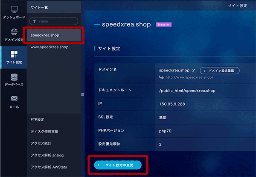256x177 pixels.
Task: Click the php70 version value
Action: click(165, 131)
